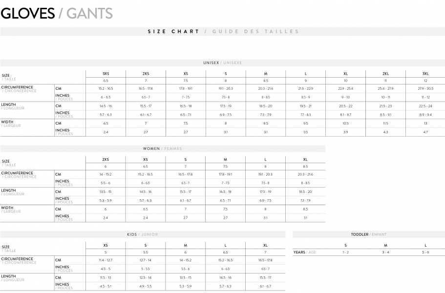445x293 pixels.
Task: Click the Women length cell 13.5 - 15
Action: pyautogui.click(x=106, y=192)
